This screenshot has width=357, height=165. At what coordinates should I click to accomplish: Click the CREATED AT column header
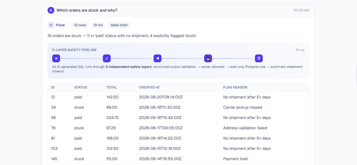[x=150, y=87]
